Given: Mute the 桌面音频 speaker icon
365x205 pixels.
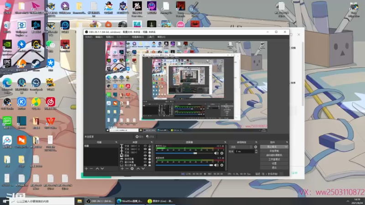Looking at the screenshot, I should 216,165.
